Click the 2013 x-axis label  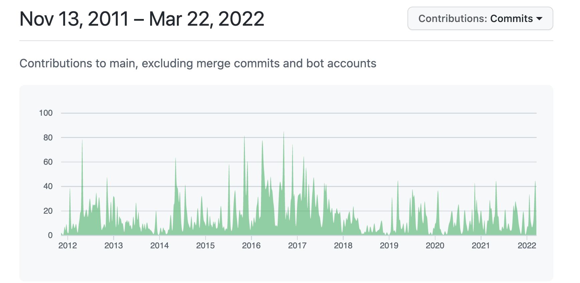click(113, 246)
